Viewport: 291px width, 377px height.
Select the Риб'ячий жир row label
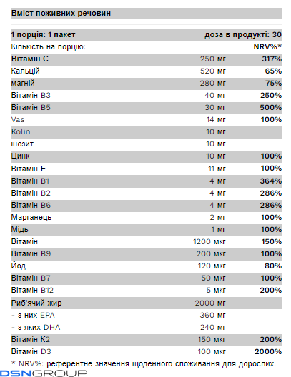(x=36, y=303)
